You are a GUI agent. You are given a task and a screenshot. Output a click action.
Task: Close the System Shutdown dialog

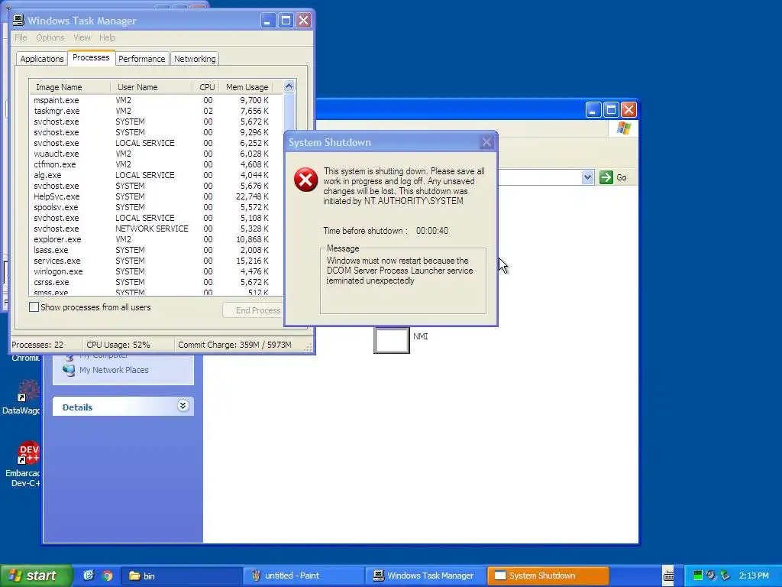click(486, 142)
